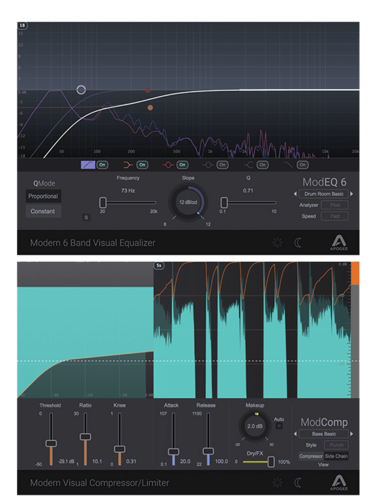This screenshot has width=370, height=504.
Task: Toggle the red bell band On button
Action: click(182, 165)
